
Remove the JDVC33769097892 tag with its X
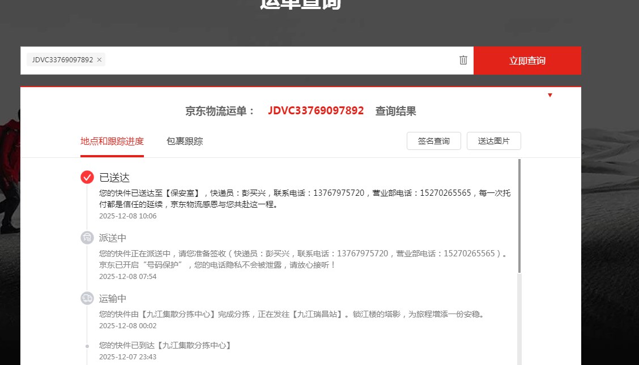(x=99, y=60)
